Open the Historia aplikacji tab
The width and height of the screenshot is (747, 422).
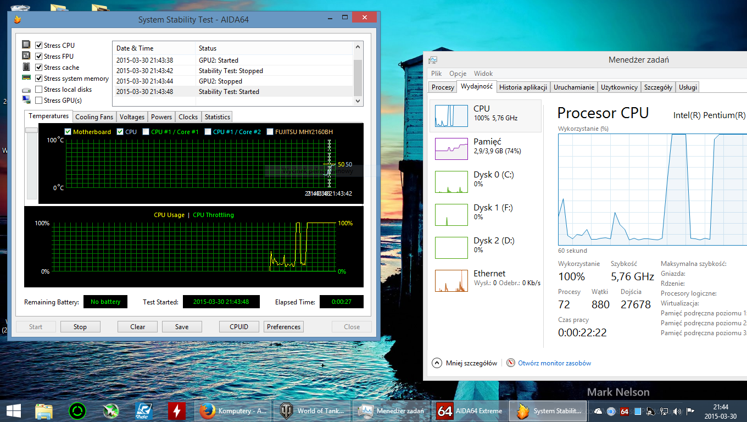click(523, 87)
